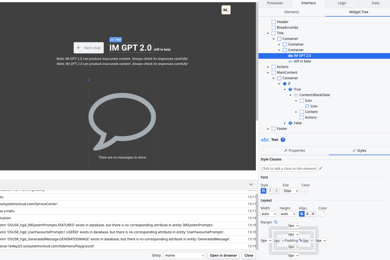Toggle bold font style

tap(263, 191)
